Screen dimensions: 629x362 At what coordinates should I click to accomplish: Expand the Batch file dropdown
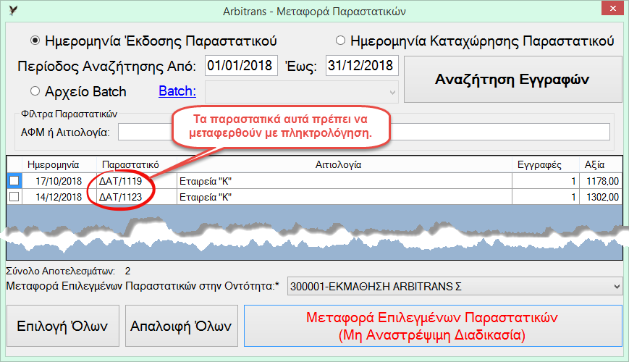pos(302,92)
